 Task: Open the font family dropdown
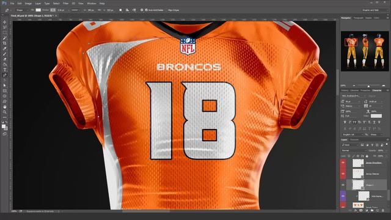354,96
